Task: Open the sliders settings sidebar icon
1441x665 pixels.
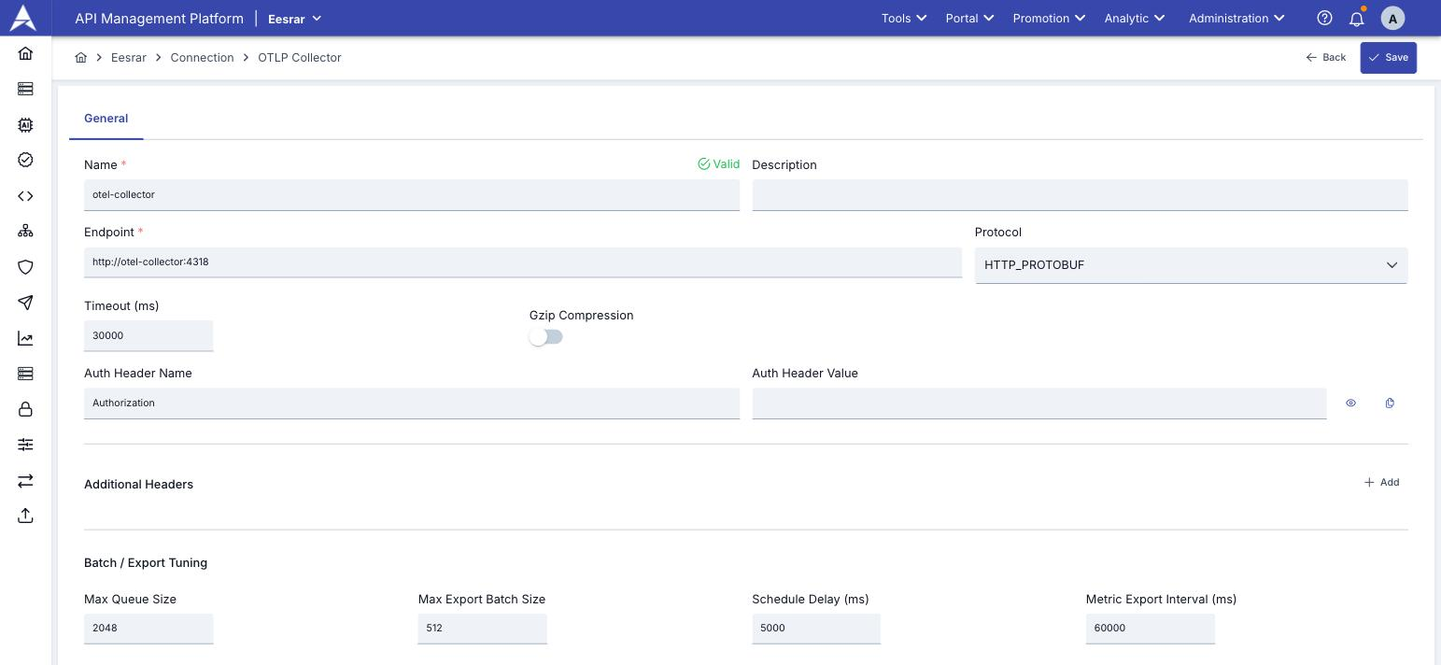Action: (x=25, y=445)
